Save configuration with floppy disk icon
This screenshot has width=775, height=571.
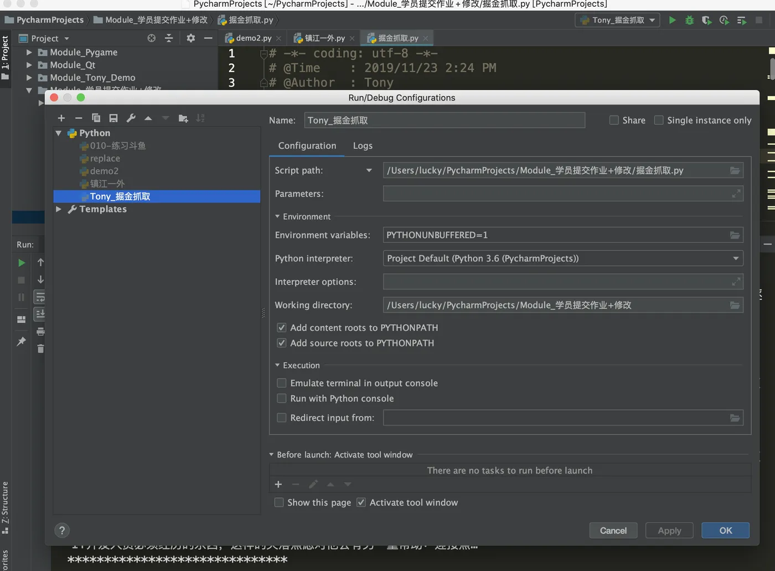(113, 118)
